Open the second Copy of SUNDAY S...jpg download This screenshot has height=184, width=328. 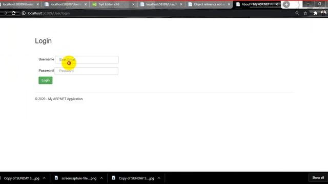136,178
